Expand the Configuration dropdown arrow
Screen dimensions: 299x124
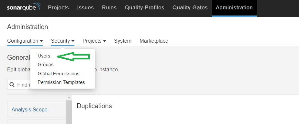click(41, 41)
